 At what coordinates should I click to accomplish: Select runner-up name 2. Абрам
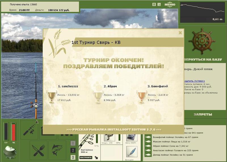(x=110, y=87)
